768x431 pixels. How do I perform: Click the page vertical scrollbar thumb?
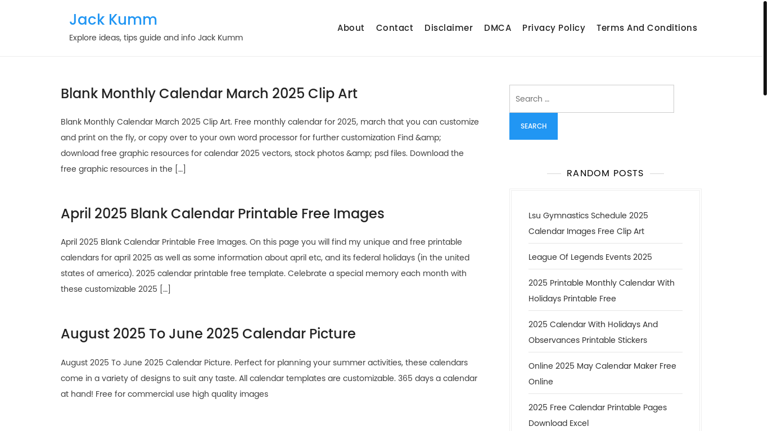(x=765, y=48)
